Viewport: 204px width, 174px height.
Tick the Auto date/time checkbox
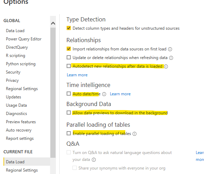69,94
